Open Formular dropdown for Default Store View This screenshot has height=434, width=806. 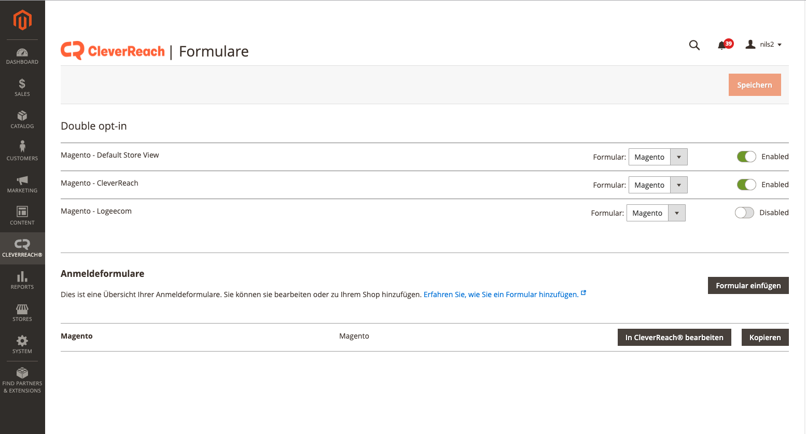point(658,157)
